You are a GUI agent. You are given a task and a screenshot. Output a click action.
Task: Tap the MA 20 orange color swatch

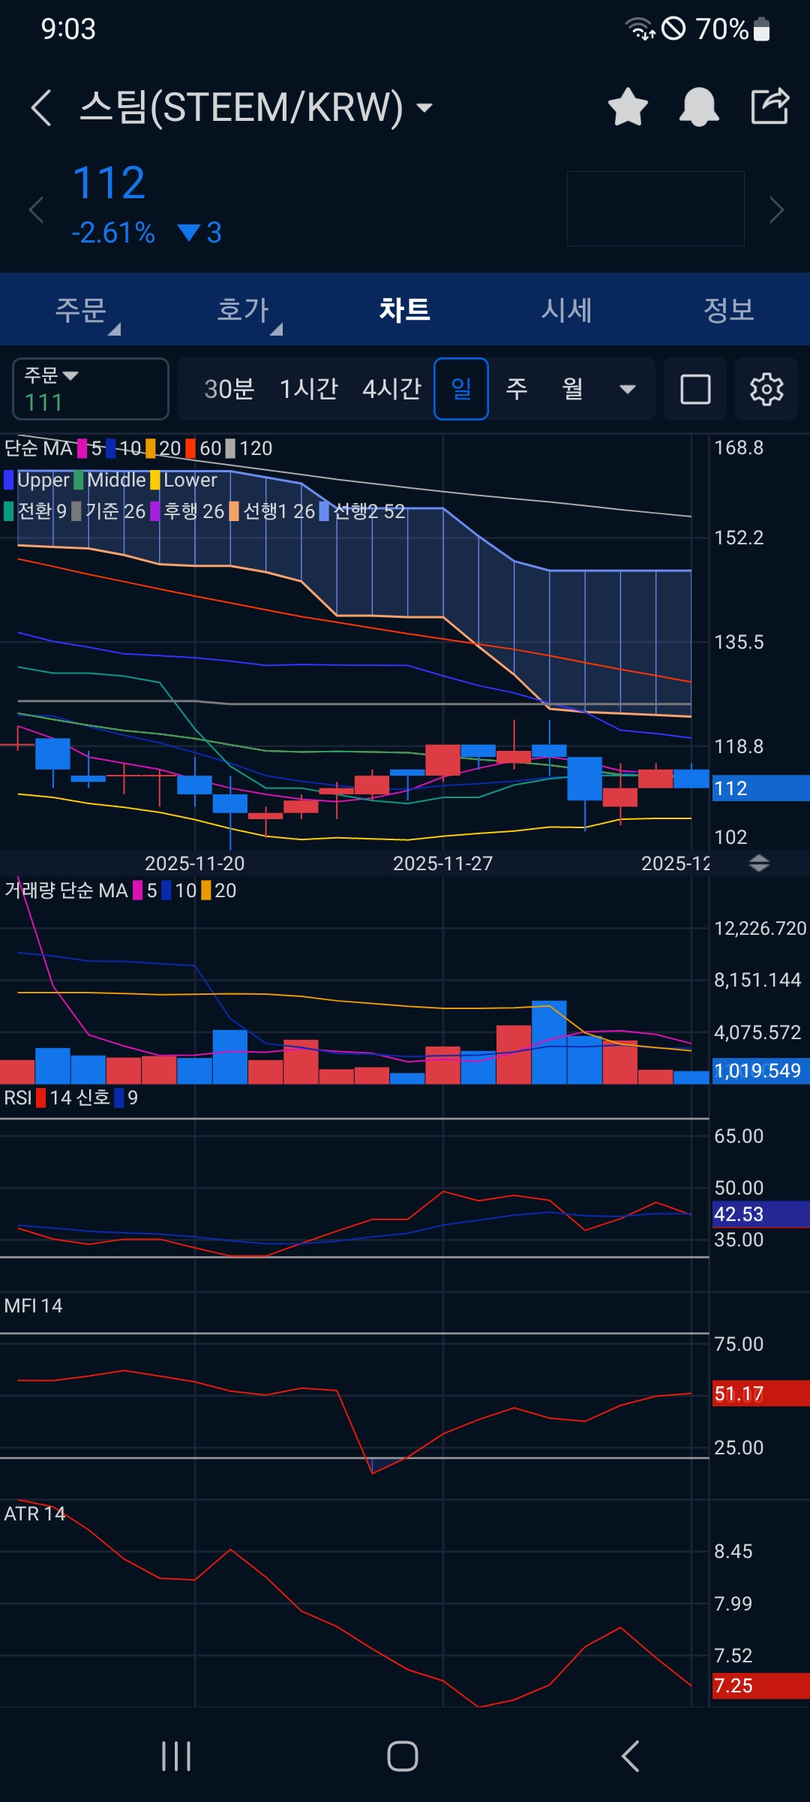click(x=151, y=448)
